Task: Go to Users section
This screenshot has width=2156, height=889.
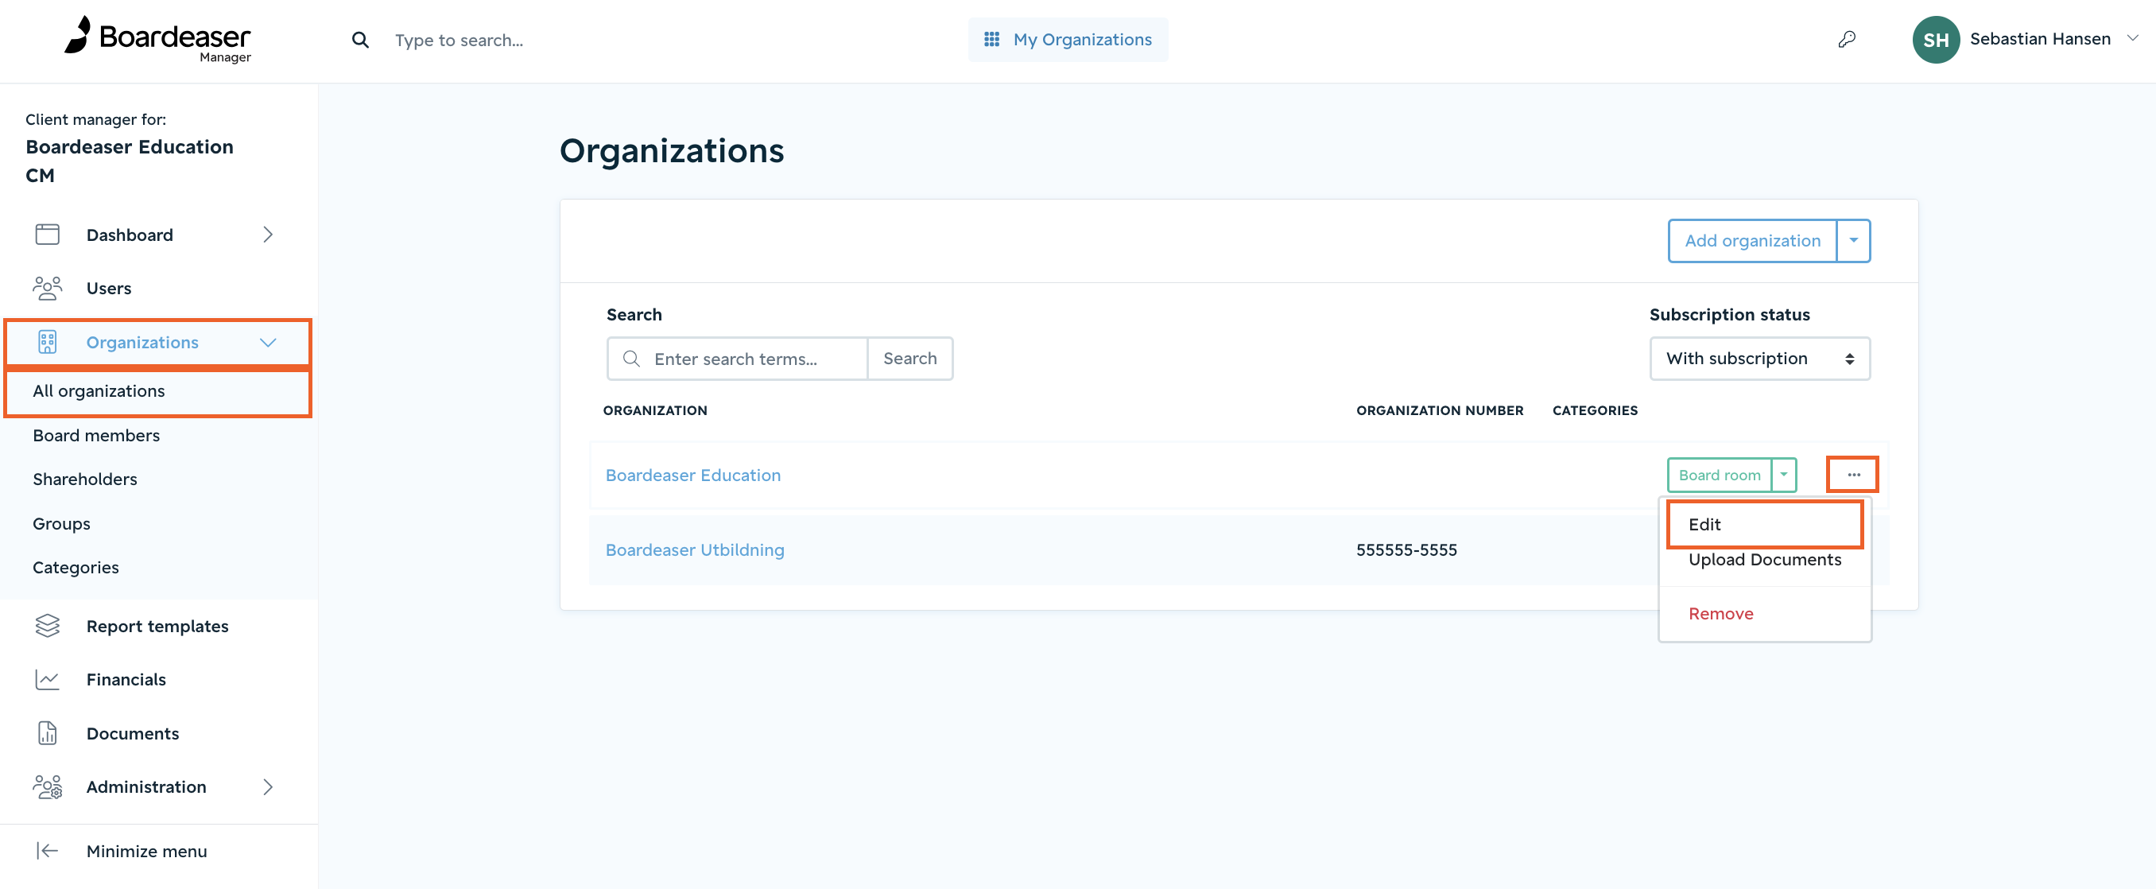Action: coord(109,288)
